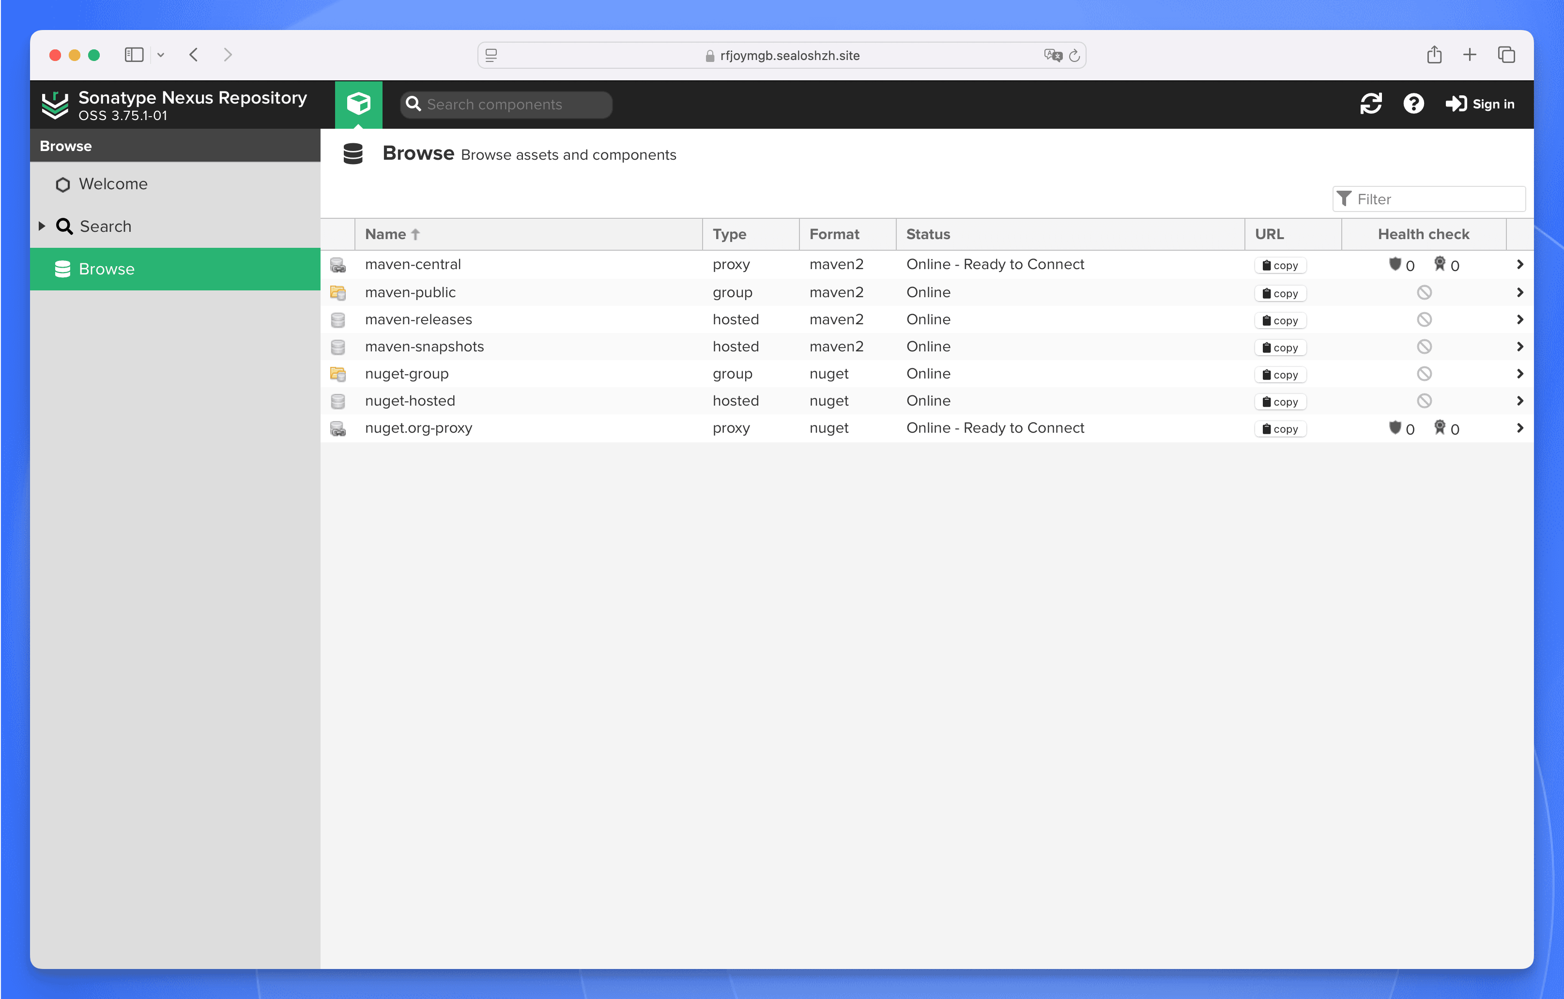
Task: Select the maven-central repository name
Action: [x=413, y=264]
